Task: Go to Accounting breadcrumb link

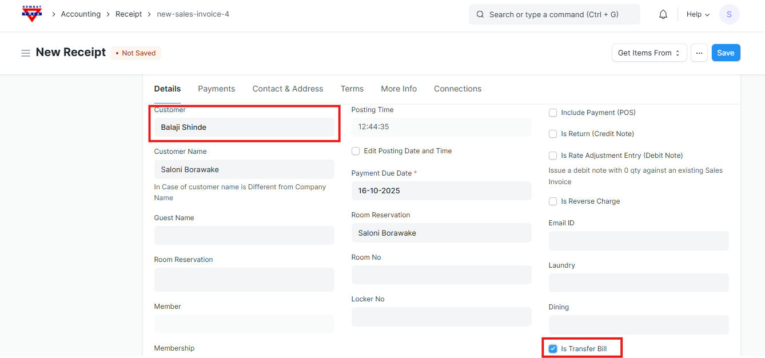Action: 81,14
